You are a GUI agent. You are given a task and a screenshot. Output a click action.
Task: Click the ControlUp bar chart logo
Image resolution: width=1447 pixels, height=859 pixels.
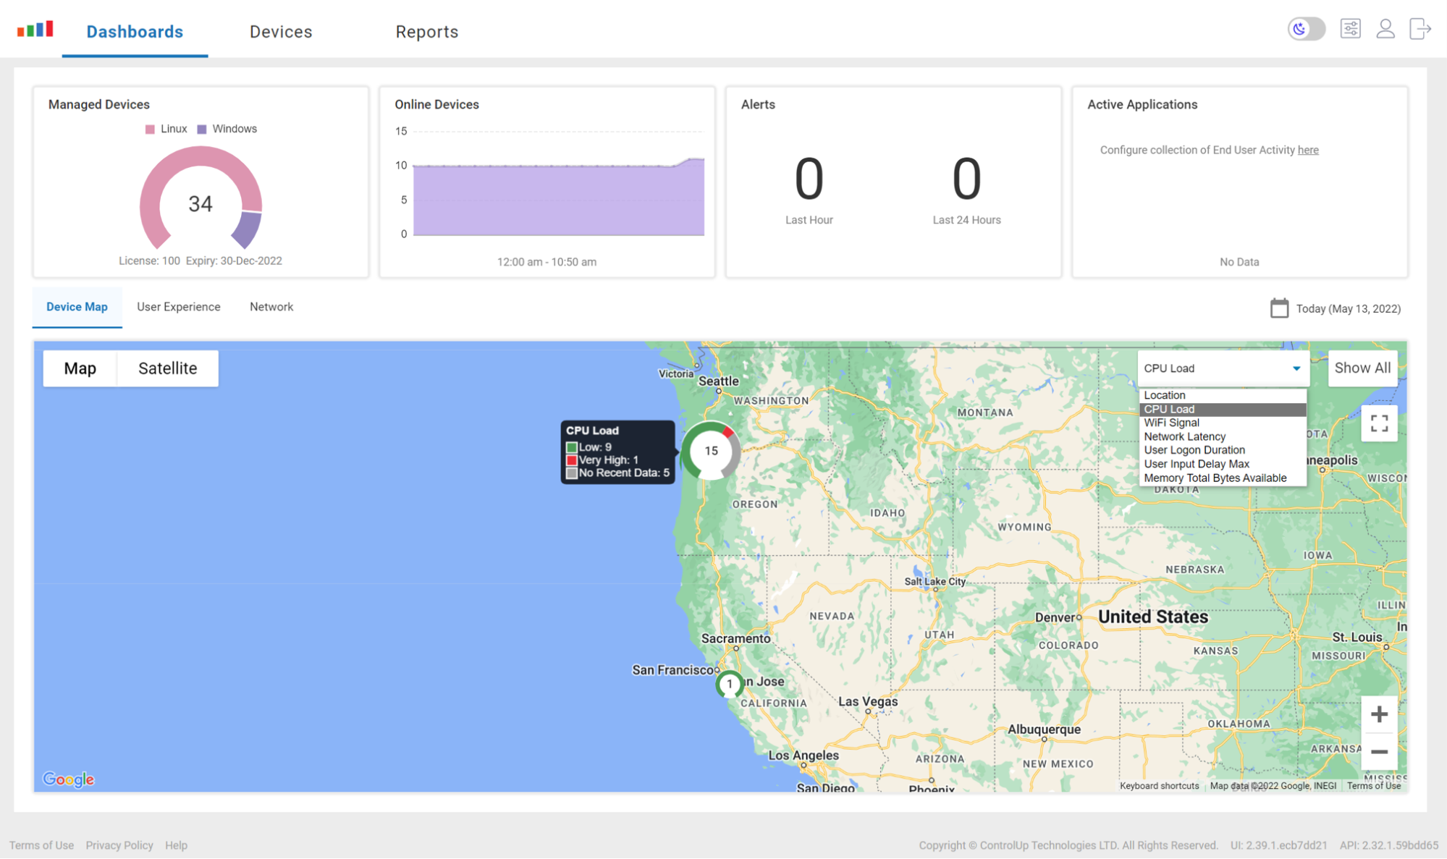point(35,29)
